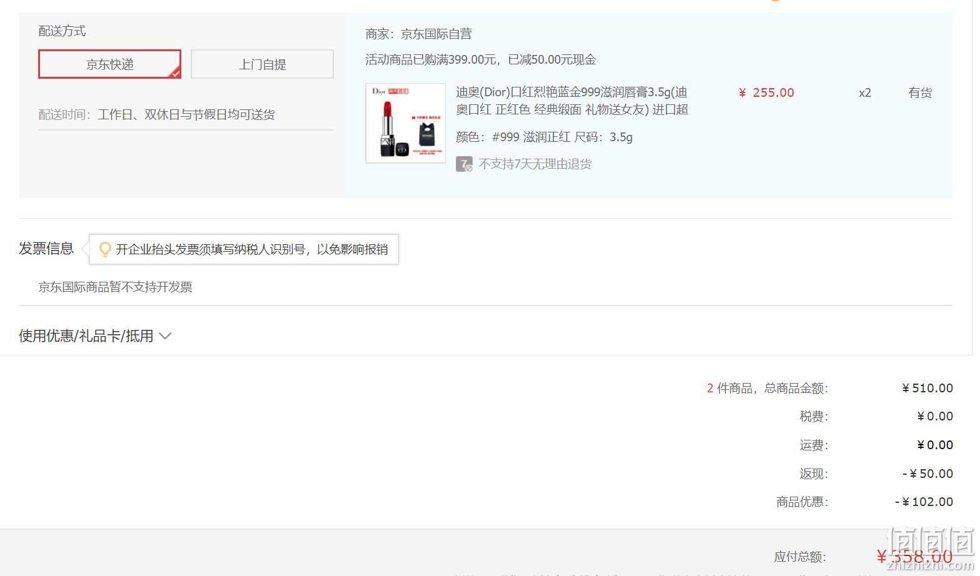Open the 迪奥(Dior)口红烈艳蓝金999 product title link
This screenshot has height=576, width=980.
pyautogui.click(x=572, y=101)
